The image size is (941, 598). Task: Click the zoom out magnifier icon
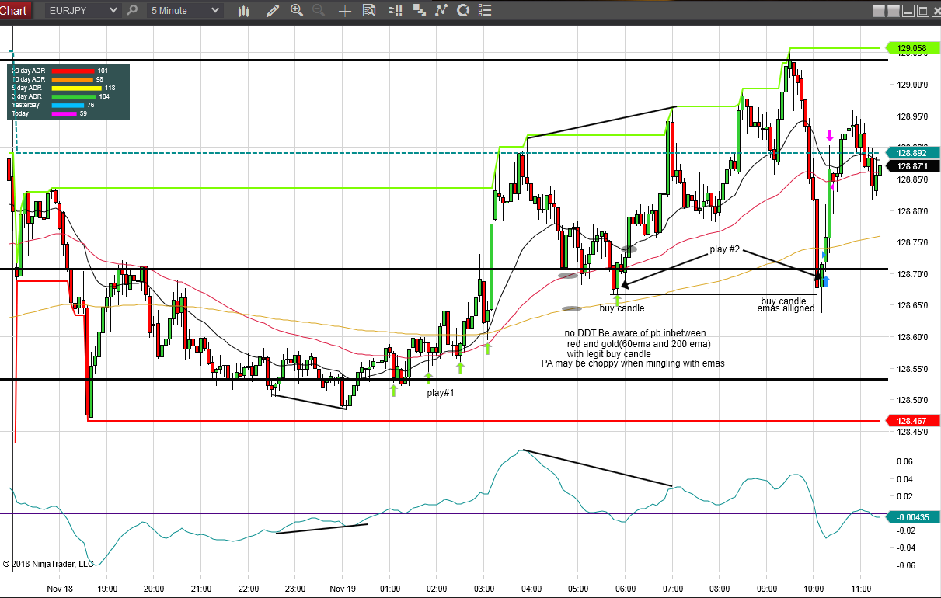click(x=319, y=10)
